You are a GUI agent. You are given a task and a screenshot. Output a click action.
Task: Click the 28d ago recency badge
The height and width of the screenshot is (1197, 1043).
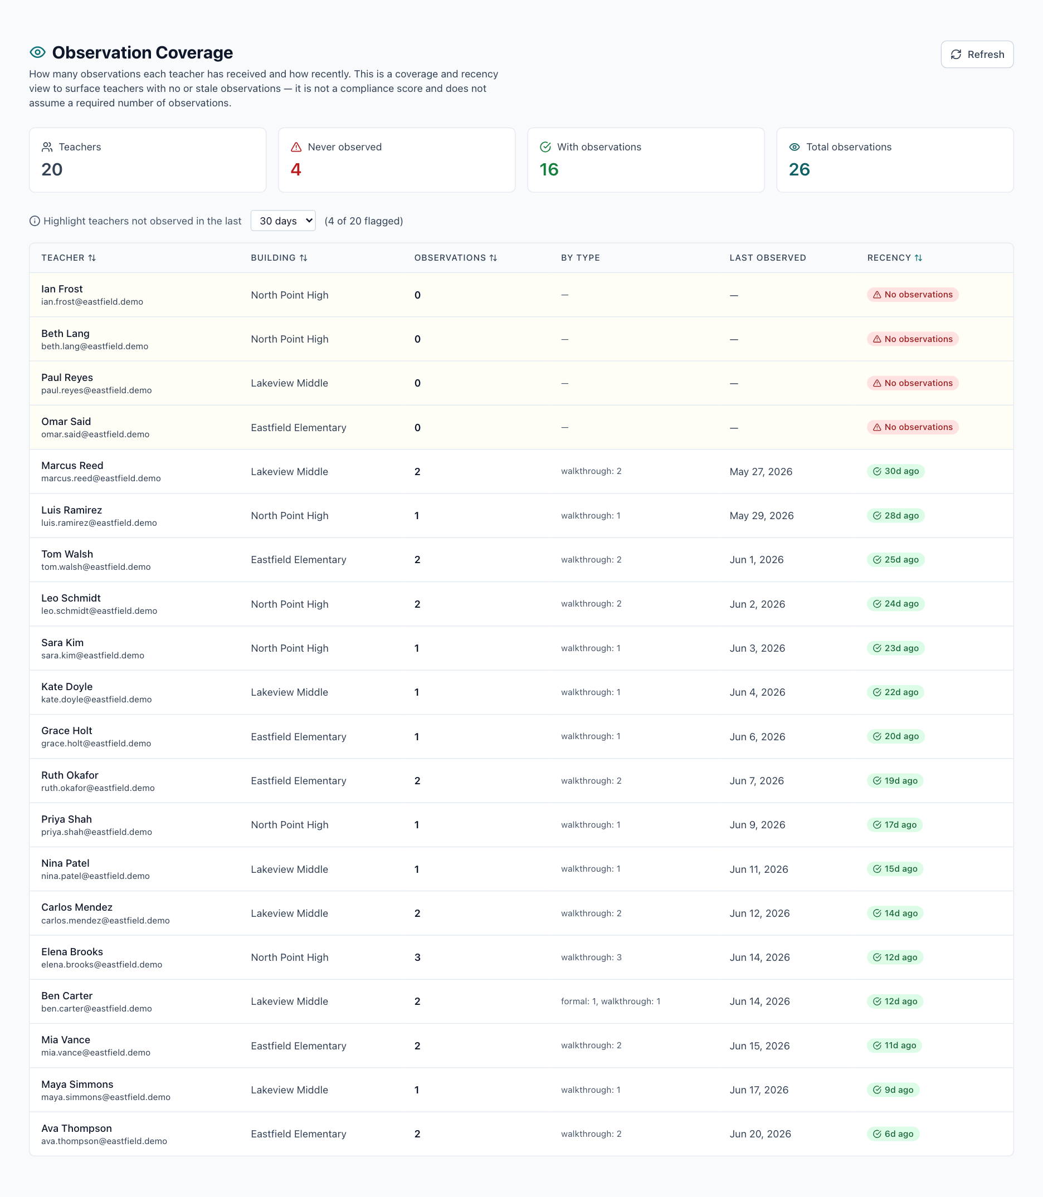[896, 516]
